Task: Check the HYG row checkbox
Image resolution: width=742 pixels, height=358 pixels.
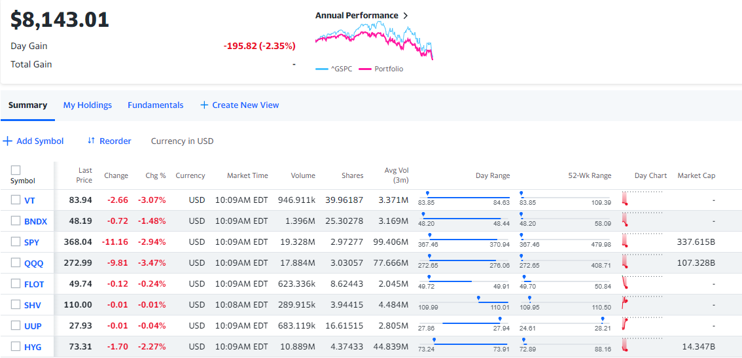Action: click(x=16, y=346)
